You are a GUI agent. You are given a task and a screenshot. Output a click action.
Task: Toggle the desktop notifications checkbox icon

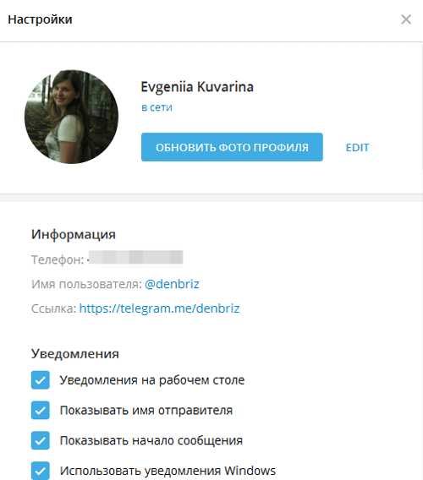tap(40, 380)
